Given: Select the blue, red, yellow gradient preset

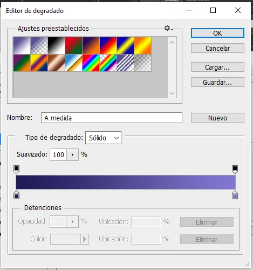Looking at the screenshot, I should [108, 46].
